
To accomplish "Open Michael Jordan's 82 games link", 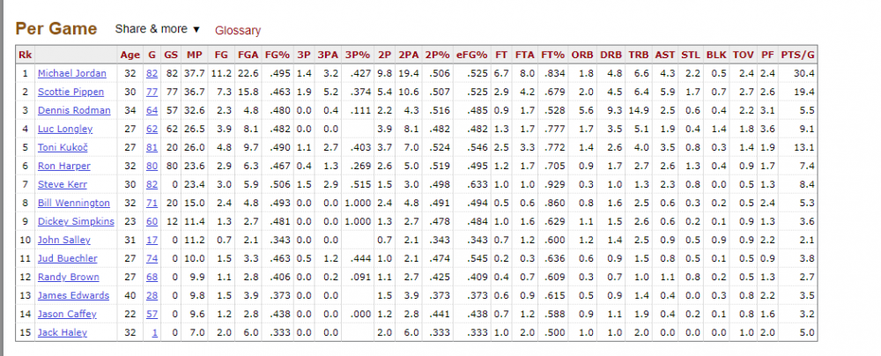I will [x=152, y=73].
